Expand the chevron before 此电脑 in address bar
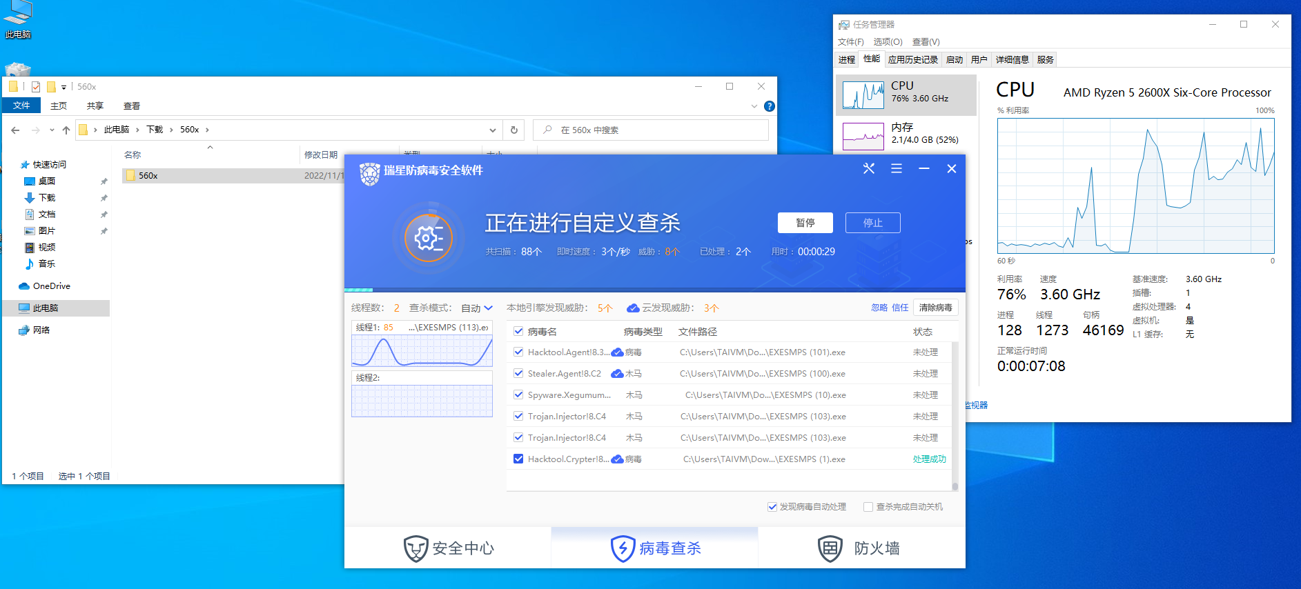This screenshot has width=1301, height=589. (x=95, y=130)
